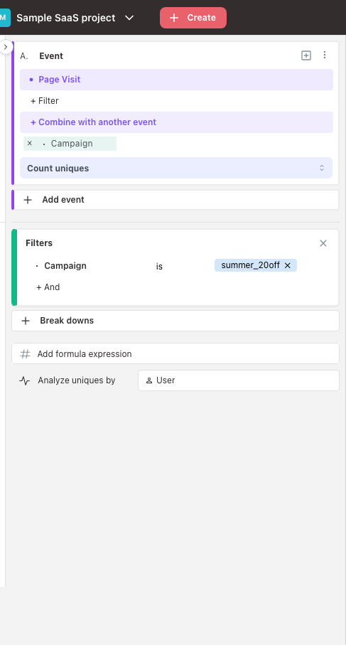Change the 'is' filter operator
Viewport: 346px width, 645px height.
[159, 267]
